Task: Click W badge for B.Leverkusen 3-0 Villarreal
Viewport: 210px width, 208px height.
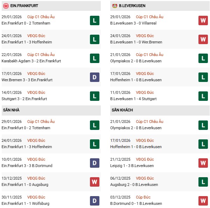Action: tap(203, 20)
